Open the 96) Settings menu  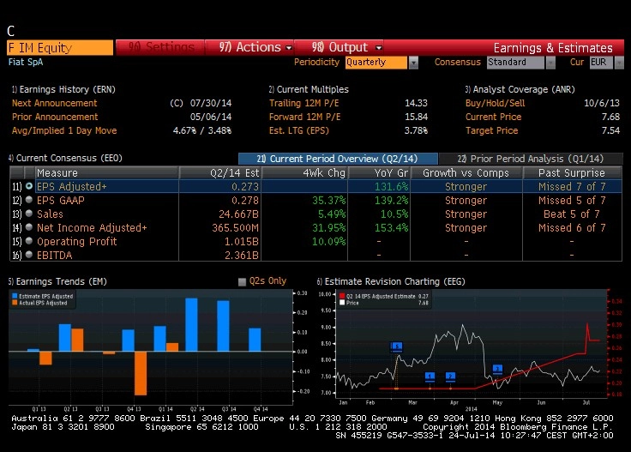161,47
